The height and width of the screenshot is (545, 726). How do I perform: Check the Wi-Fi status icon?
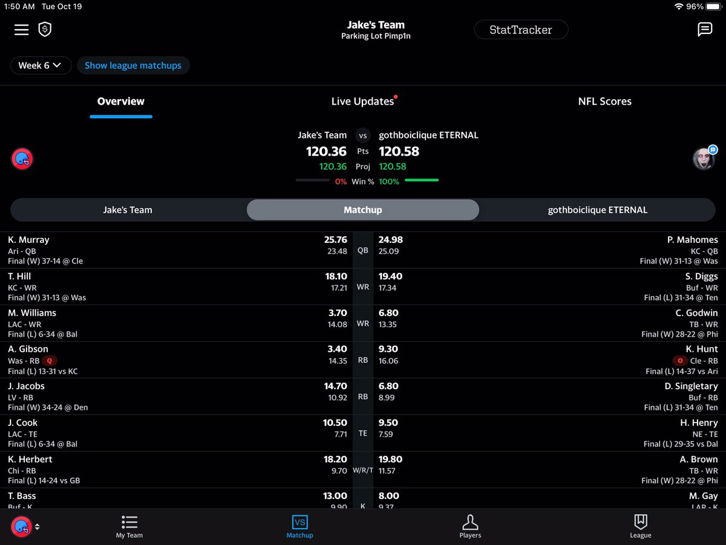click(x=678, y=7)
